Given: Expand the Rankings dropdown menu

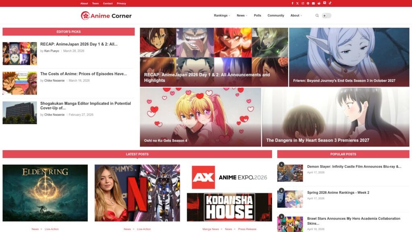Looking at the screenshot, I should click(x=222, y=16).
